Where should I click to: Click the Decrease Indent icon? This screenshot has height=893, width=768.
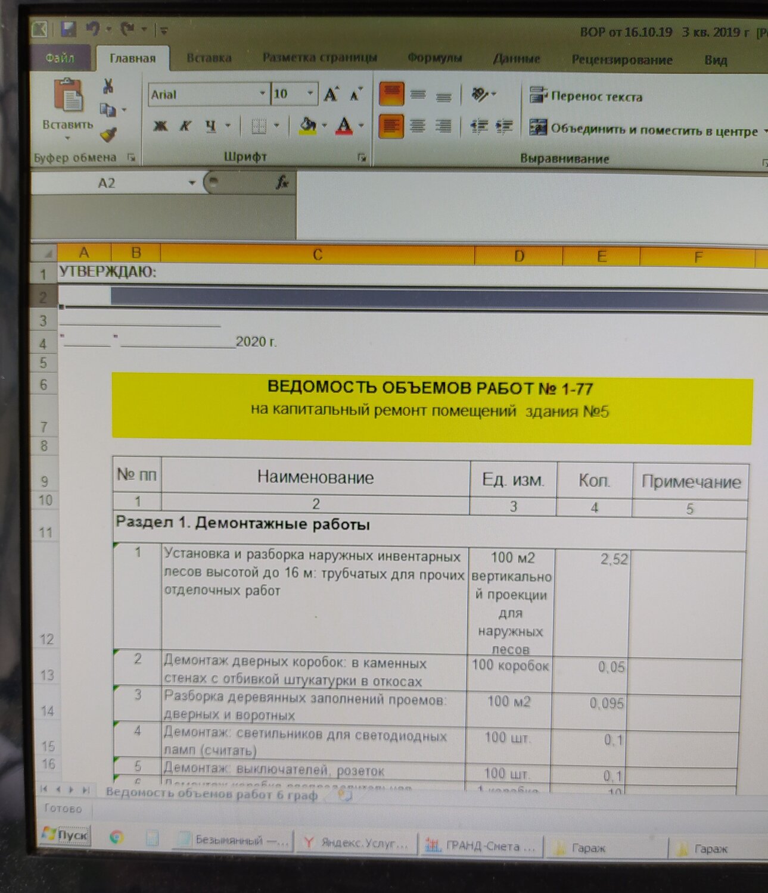[x=479, y=126]
